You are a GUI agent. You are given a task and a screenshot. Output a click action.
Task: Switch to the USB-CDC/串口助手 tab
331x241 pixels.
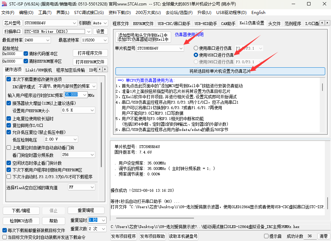tap(174, 24)
